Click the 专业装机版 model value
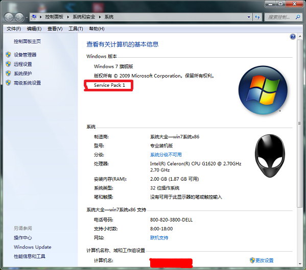 pos(161,146)
